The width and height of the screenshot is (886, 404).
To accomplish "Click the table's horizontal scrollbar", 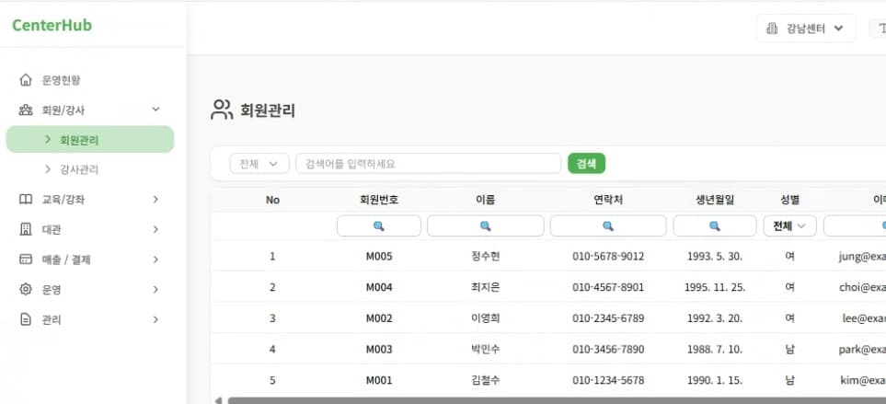I will tap(552, 400).
